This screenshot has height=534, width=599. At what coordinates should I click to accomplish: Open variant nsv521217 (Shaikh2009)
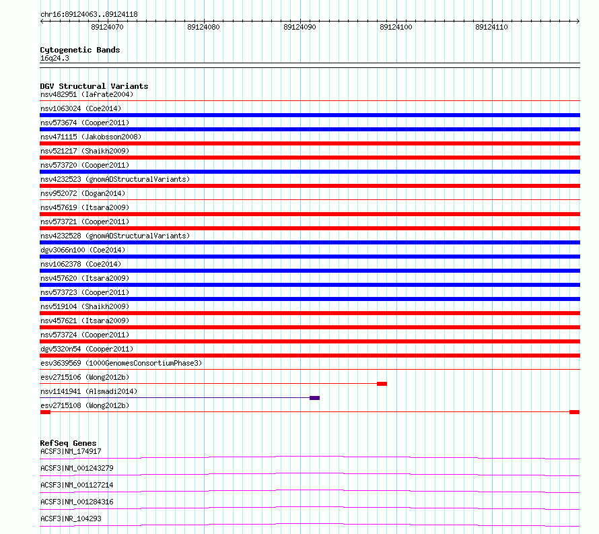tap(85, 151)
